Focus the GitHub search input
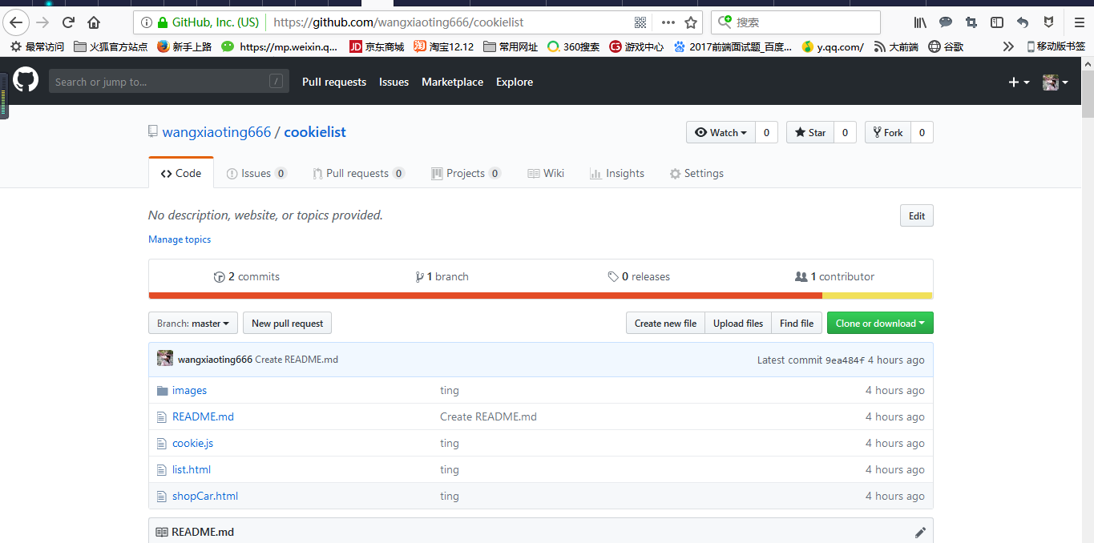The width and height of the screenshot is (1094, 543). (x=169, y=81)
